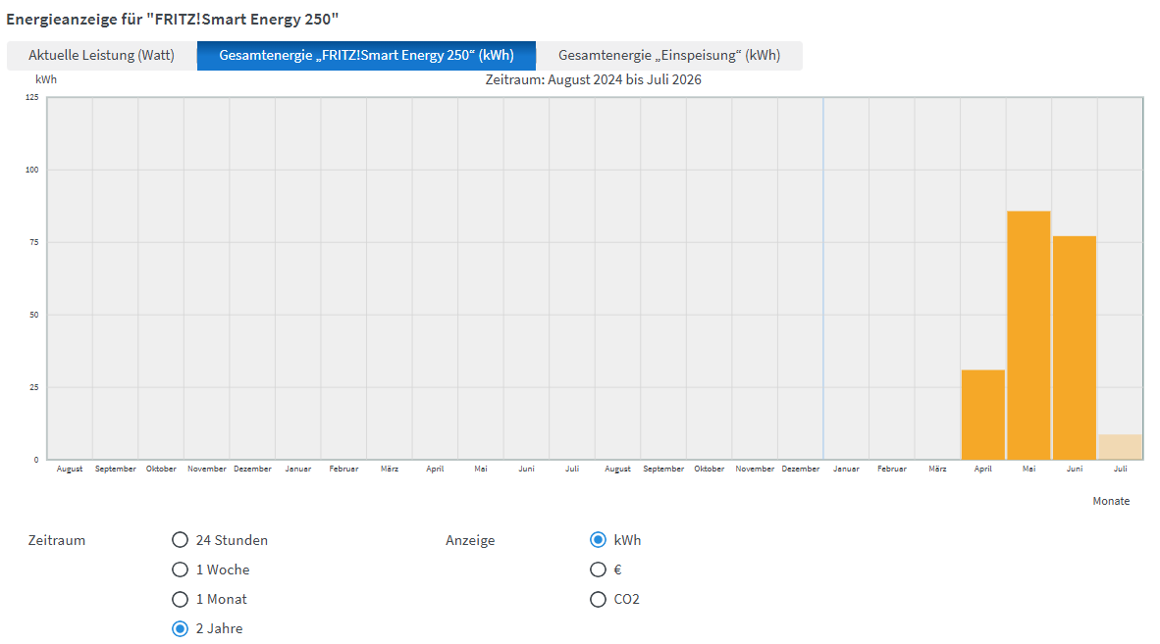The height and width of the screenshot is (644, 1160).
Task: Click the pale Juli bar in chart
Action: point(1120,447)
